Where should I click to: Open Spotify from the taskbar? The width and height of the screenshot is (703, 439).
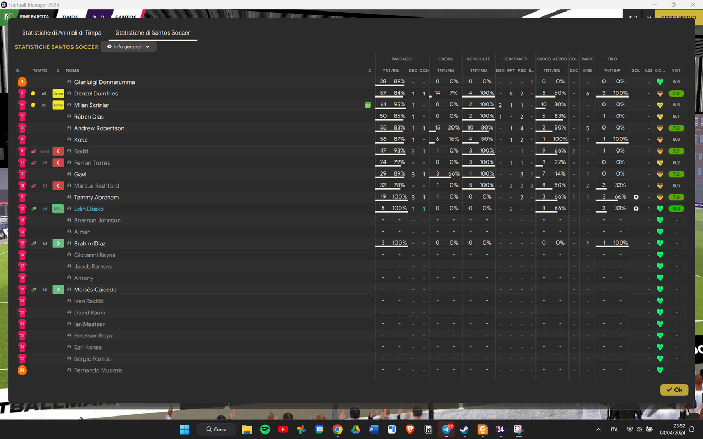point(265,429)
